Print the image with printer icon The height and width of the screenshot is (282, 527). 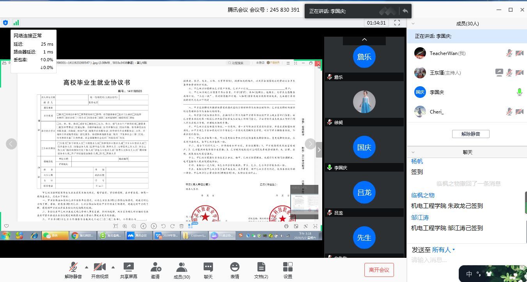286,226
